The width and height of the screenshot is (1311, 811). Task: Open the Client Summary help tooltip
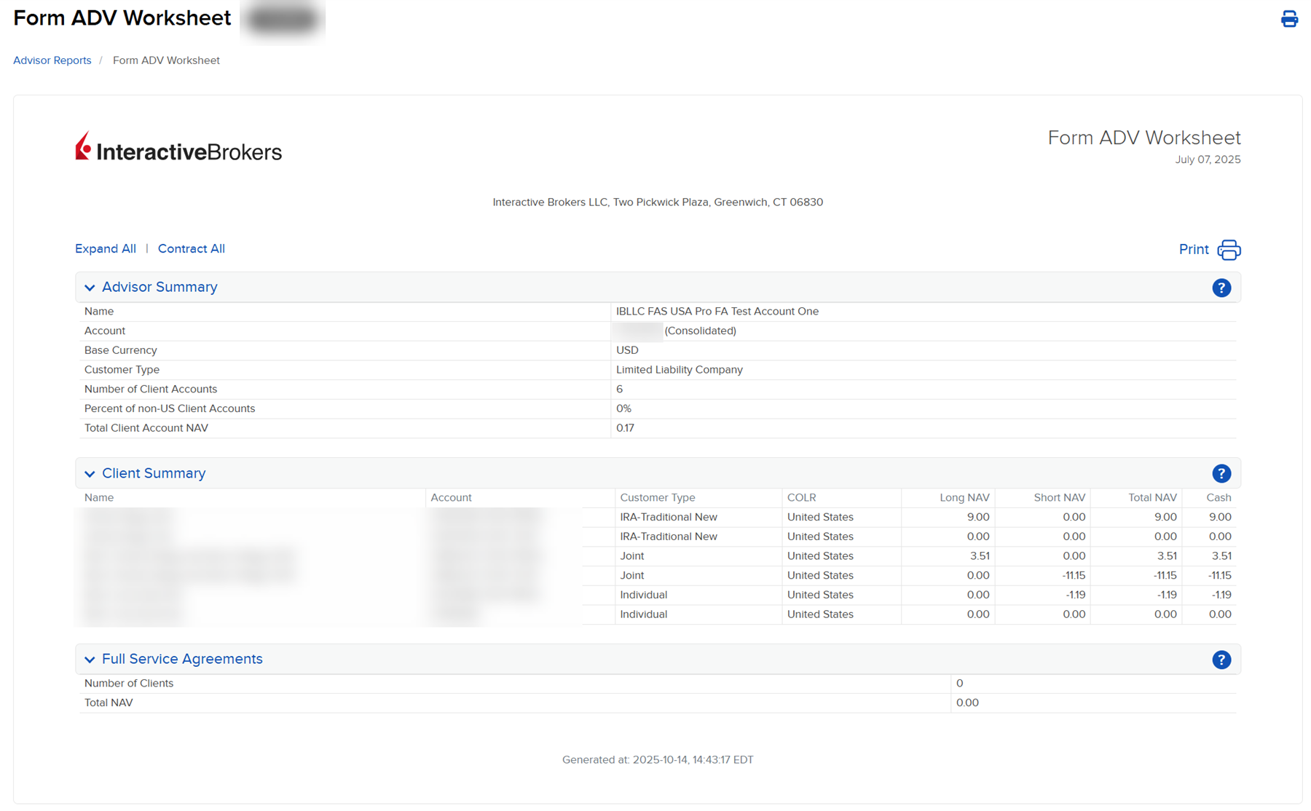click(x=1221, y=473)
